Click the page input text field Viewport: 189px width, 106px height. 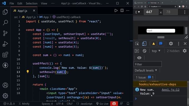click(x=161, y=31)
